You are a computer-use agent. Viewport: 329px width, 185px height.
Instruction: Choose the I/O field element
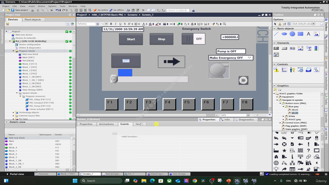click(x=276, y=48)
